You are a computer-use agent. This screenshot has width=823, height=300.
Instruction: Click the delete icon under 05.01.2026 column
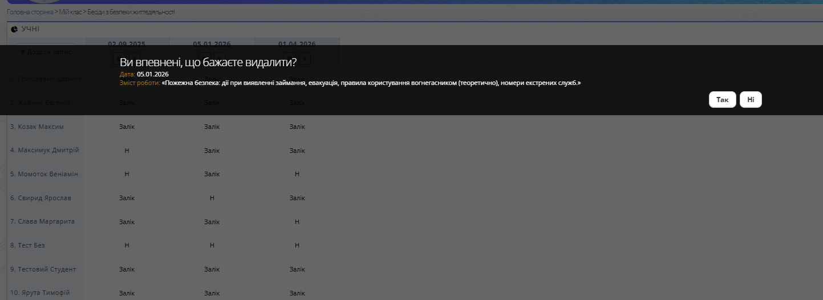tap(220, 58)
